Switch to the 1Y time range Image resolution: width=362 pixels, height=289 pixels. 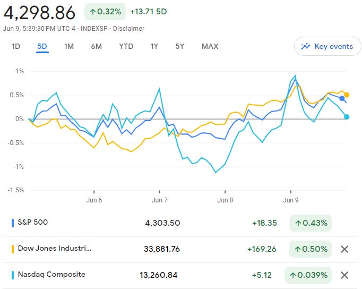click(154, 46)
